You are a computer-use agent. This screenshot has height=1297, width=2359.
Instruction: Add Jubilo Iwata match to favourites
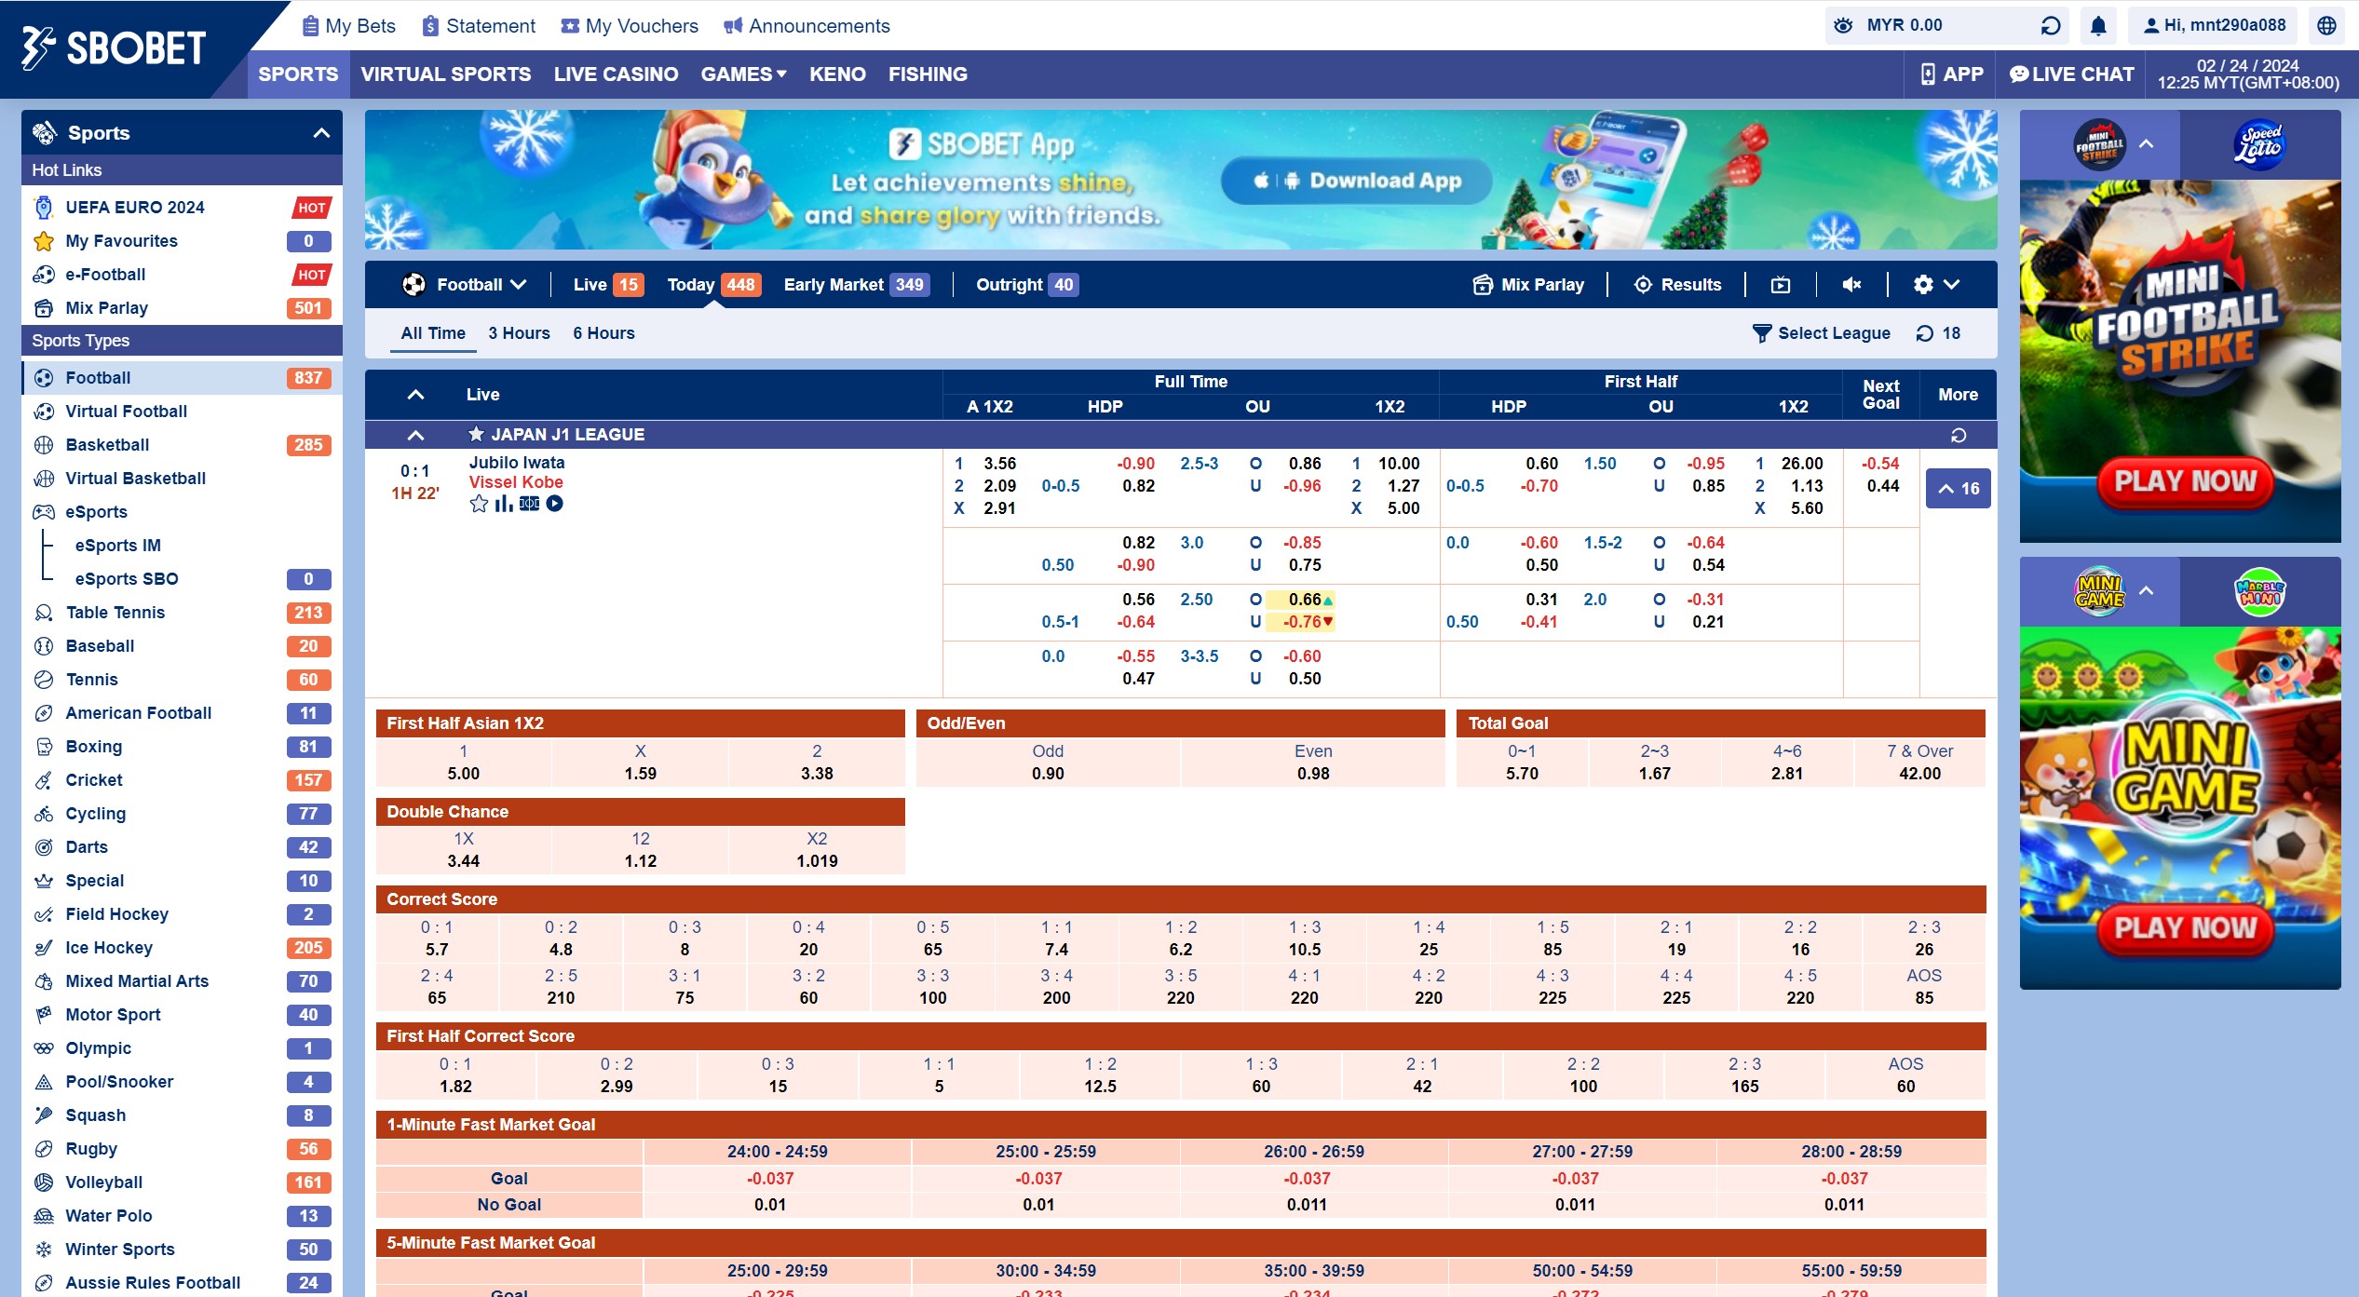coord(479,504)
